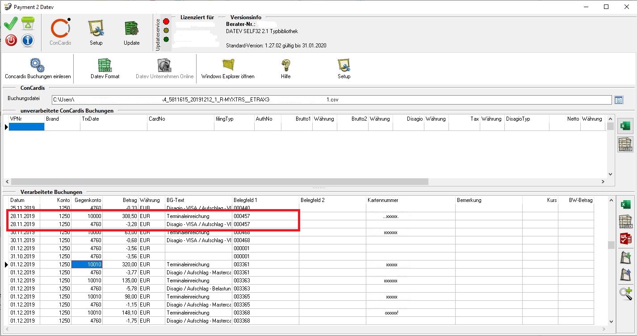Click the Betrag cell 320,00
The image size is (637, 336).
click(121, 265)
